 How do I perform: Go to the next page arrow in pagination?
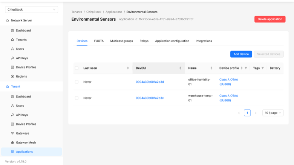256,113
